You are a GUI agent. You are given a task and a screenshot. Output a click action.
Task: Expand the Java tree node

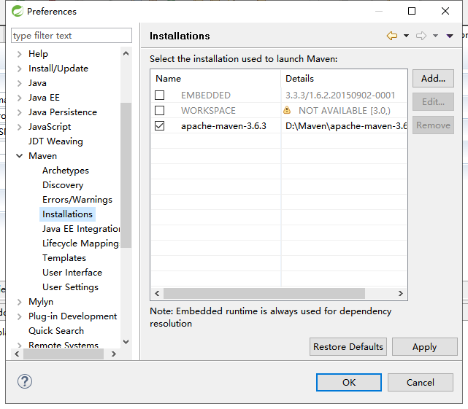point(20,83)
